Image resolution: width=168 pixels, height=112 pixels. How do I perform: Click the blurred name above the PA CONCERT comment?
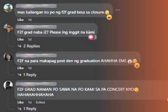point(36,84)
